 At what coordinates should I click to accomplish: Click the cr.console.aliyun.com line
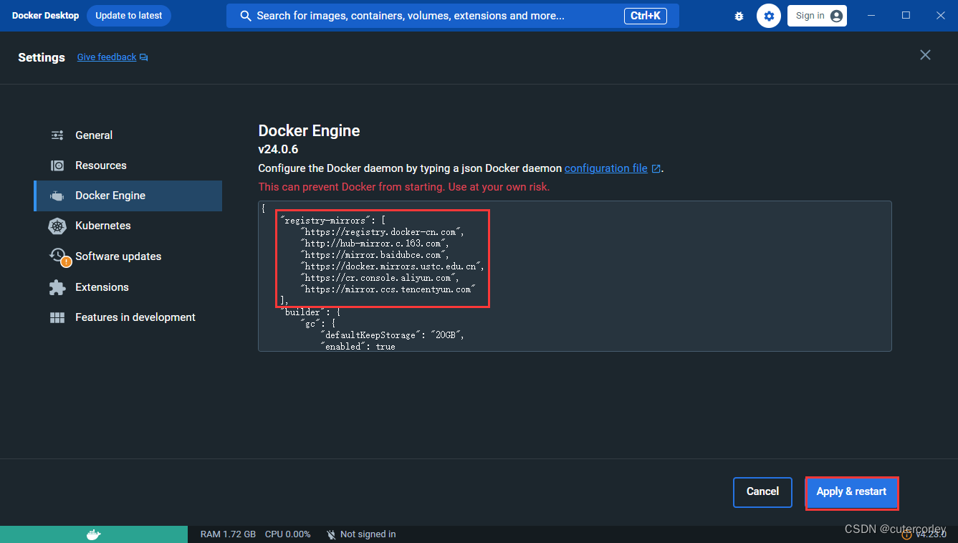point(379,278)
